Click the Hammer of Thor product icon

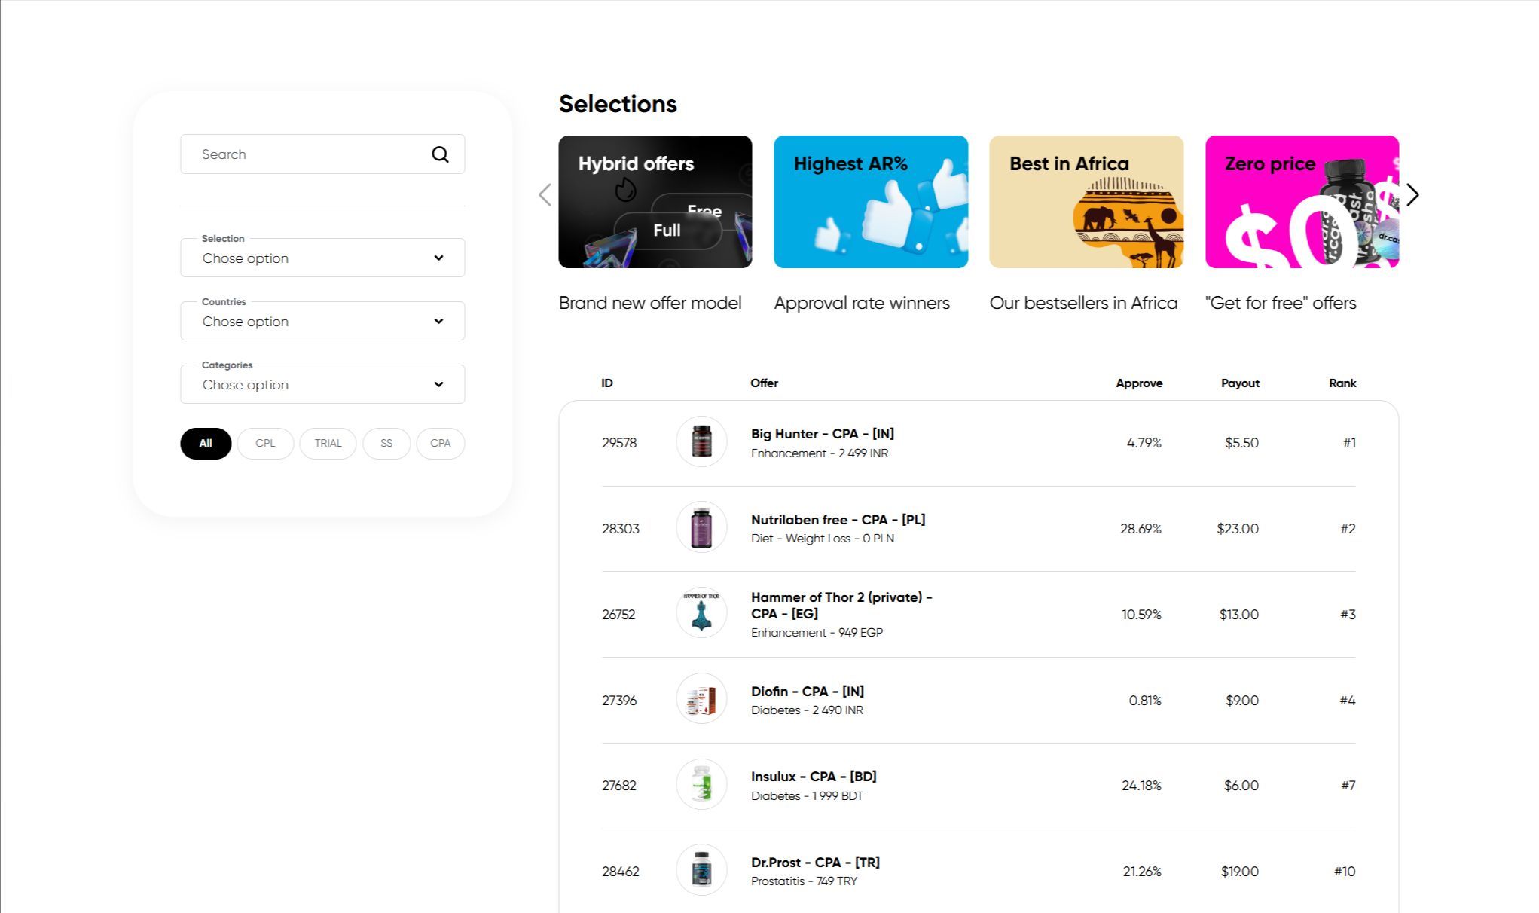pos(701,613)
